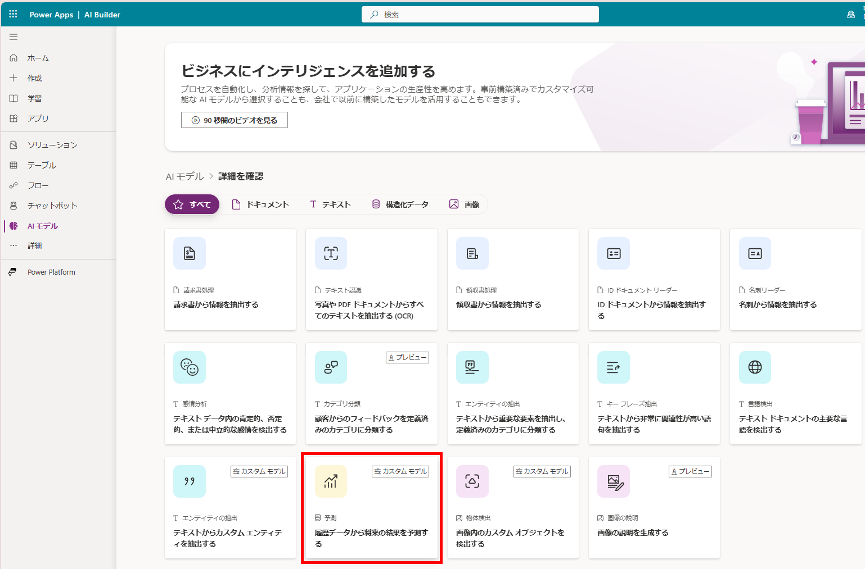Click テキスト ドキュメントの主要な言語を検出する text
This screenshot has width=865, height=569.
pos(793,424)
